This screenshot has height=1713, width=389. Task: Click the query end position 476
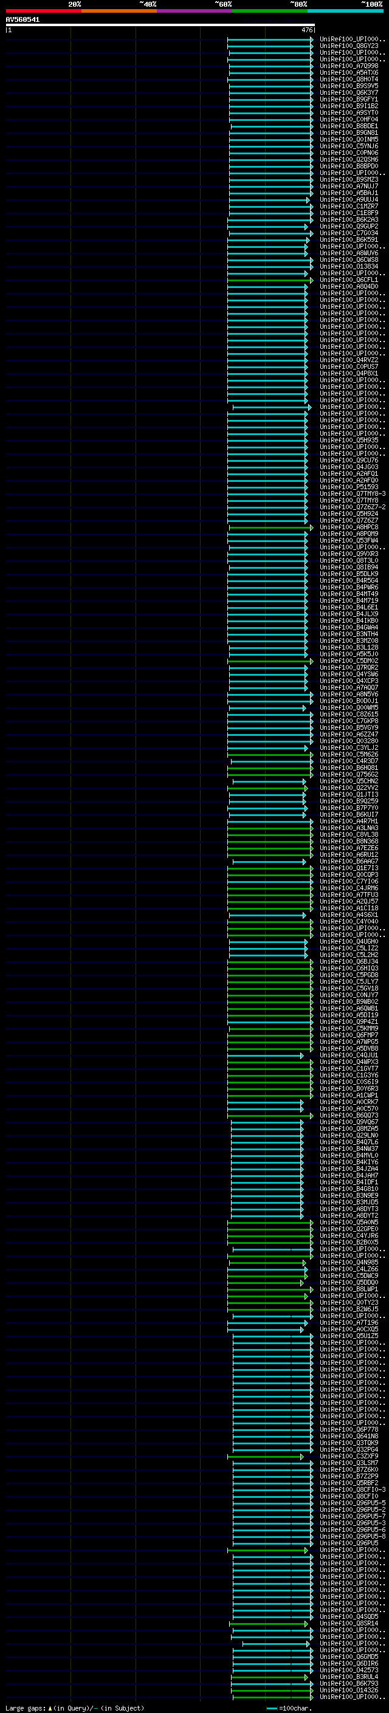coord(306,30)
